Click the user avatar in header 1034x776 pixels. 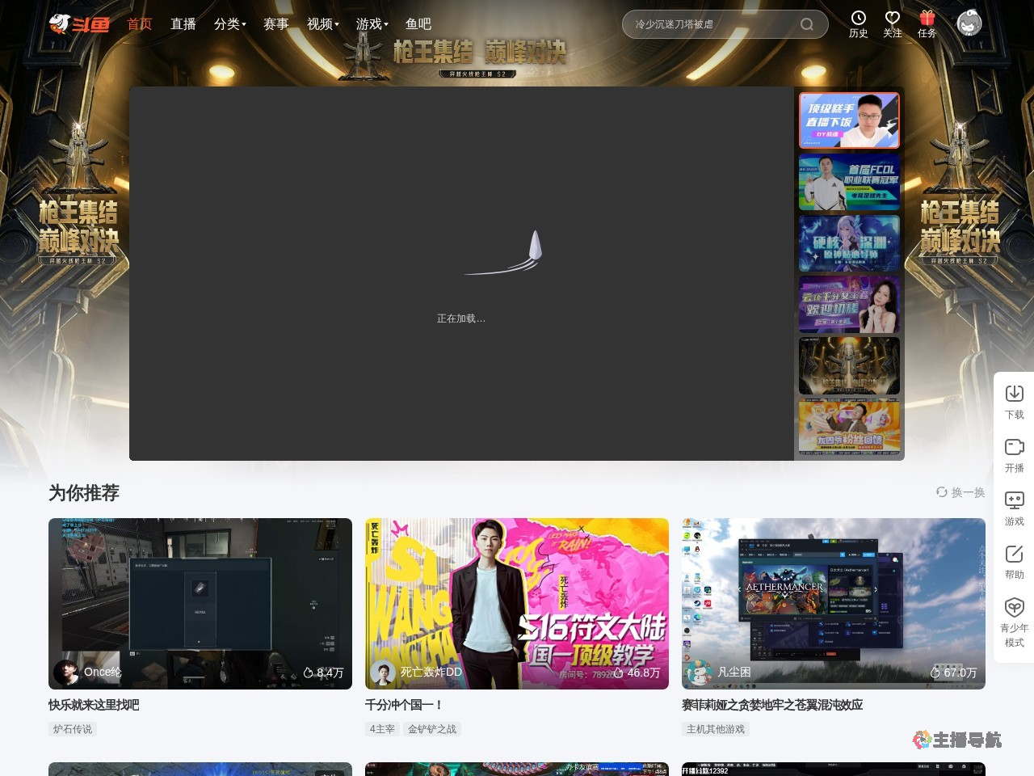coord(969,23)
